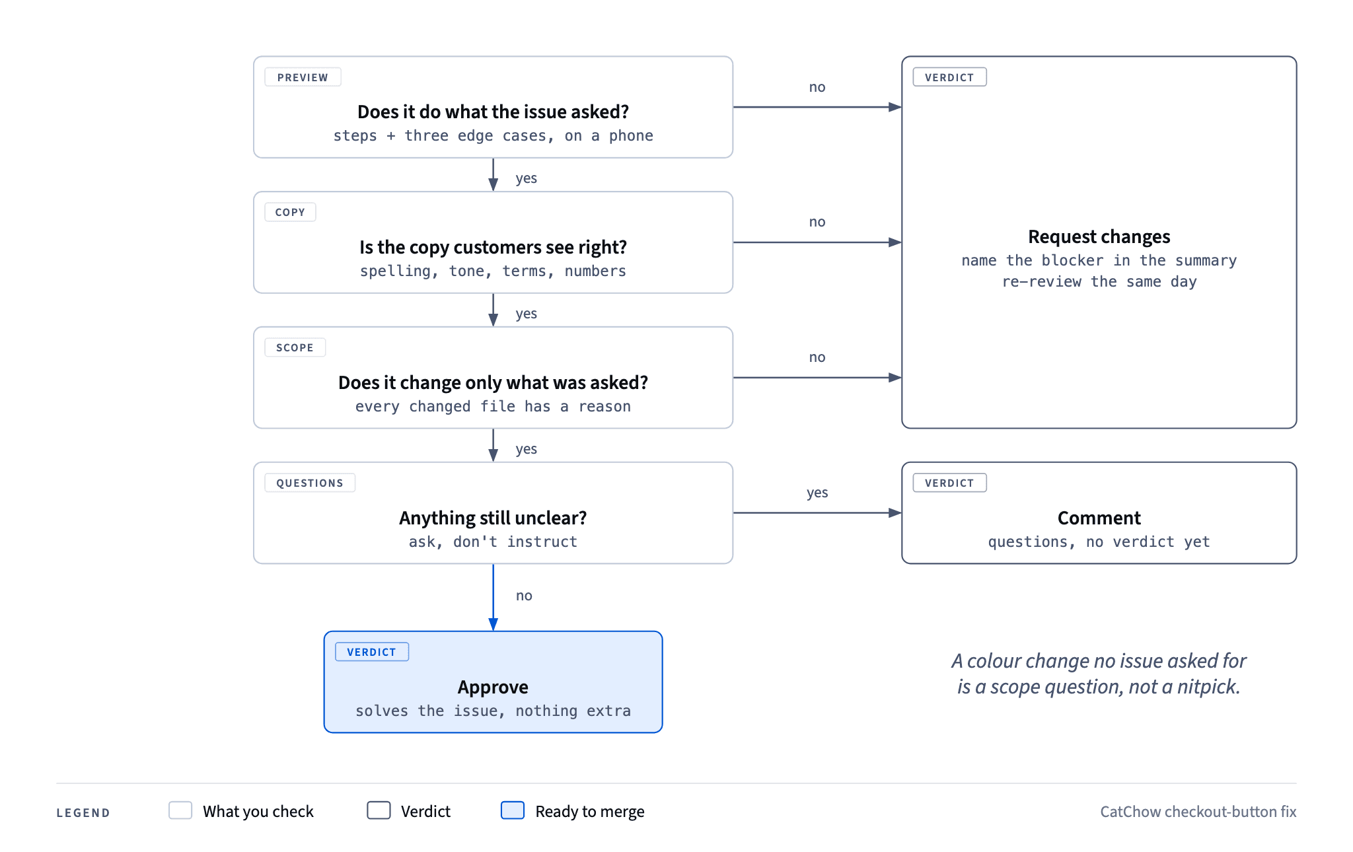Click the SCOPE tag label
This screenshot has height=852, width=1353.
point(295,347)
